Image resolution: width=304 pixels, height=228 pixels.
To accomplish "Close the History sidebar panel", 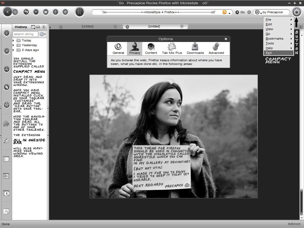I will pyautogui.click(x=44, y=27).
